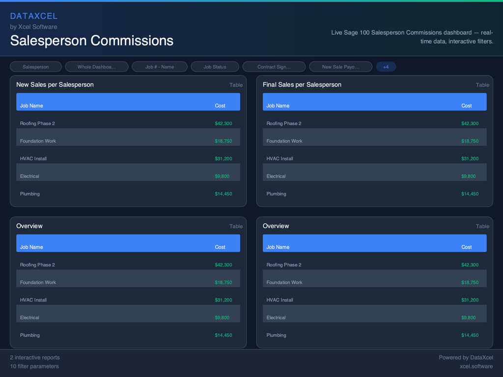
Task: Sort by Job Name in New Sales table
Action: click(x=31, y=106)
